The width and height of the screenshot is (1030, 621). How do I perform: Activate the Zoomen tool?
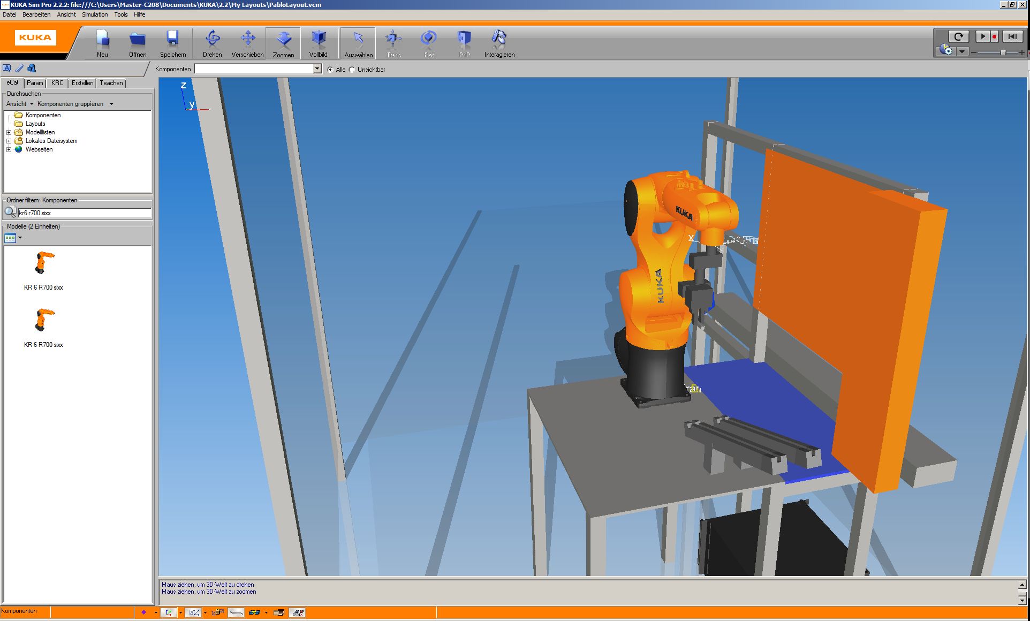(283, 43)
